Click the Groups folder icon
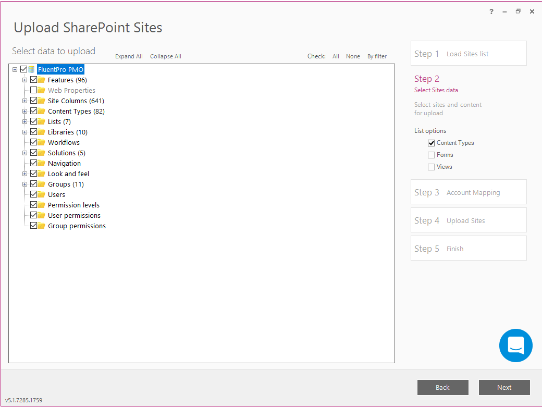Screen dimensions: 542x407 click(41, 184)
